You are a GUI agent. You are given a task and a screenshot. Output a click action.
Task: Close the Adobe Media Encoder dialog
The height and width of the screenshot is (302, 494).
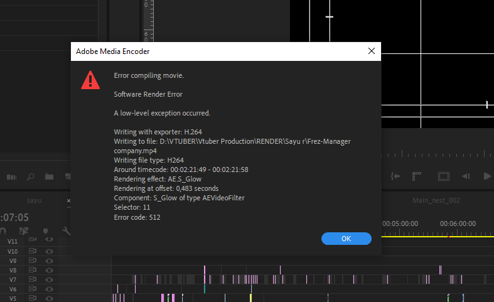372,51
